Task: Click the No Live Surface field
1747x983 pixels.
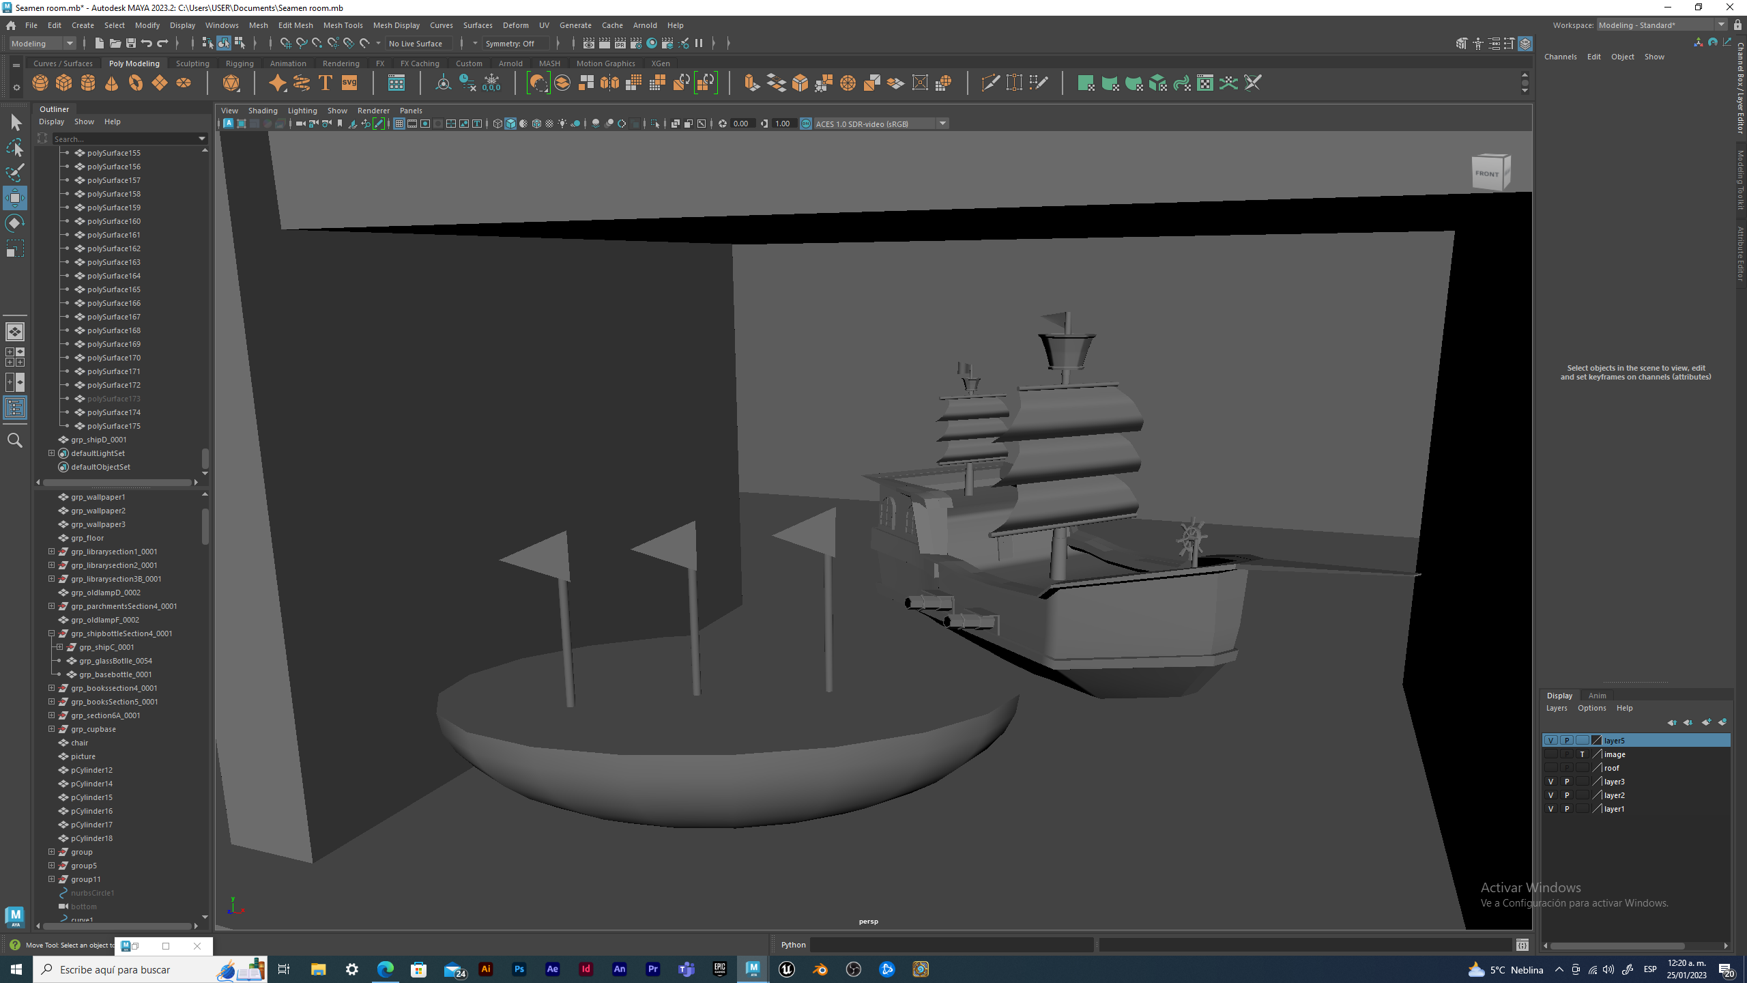Action: (418, 44)
